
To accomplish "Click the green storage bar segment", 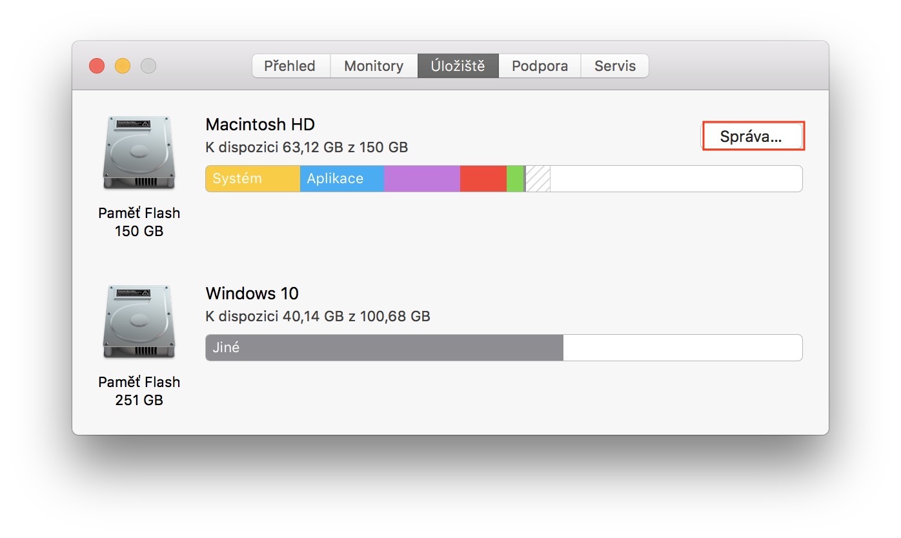I will click(x=515, y=179).
